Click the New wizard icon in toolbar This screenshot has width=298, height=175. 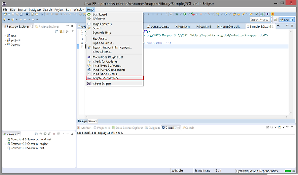5,14
